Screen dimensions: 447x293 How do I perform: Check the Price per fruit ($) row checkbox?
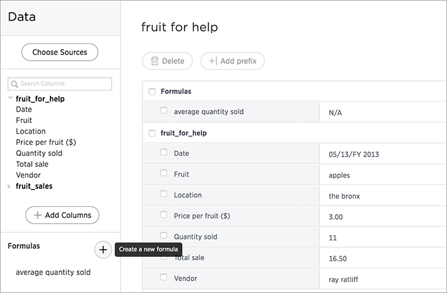point(164,214)
